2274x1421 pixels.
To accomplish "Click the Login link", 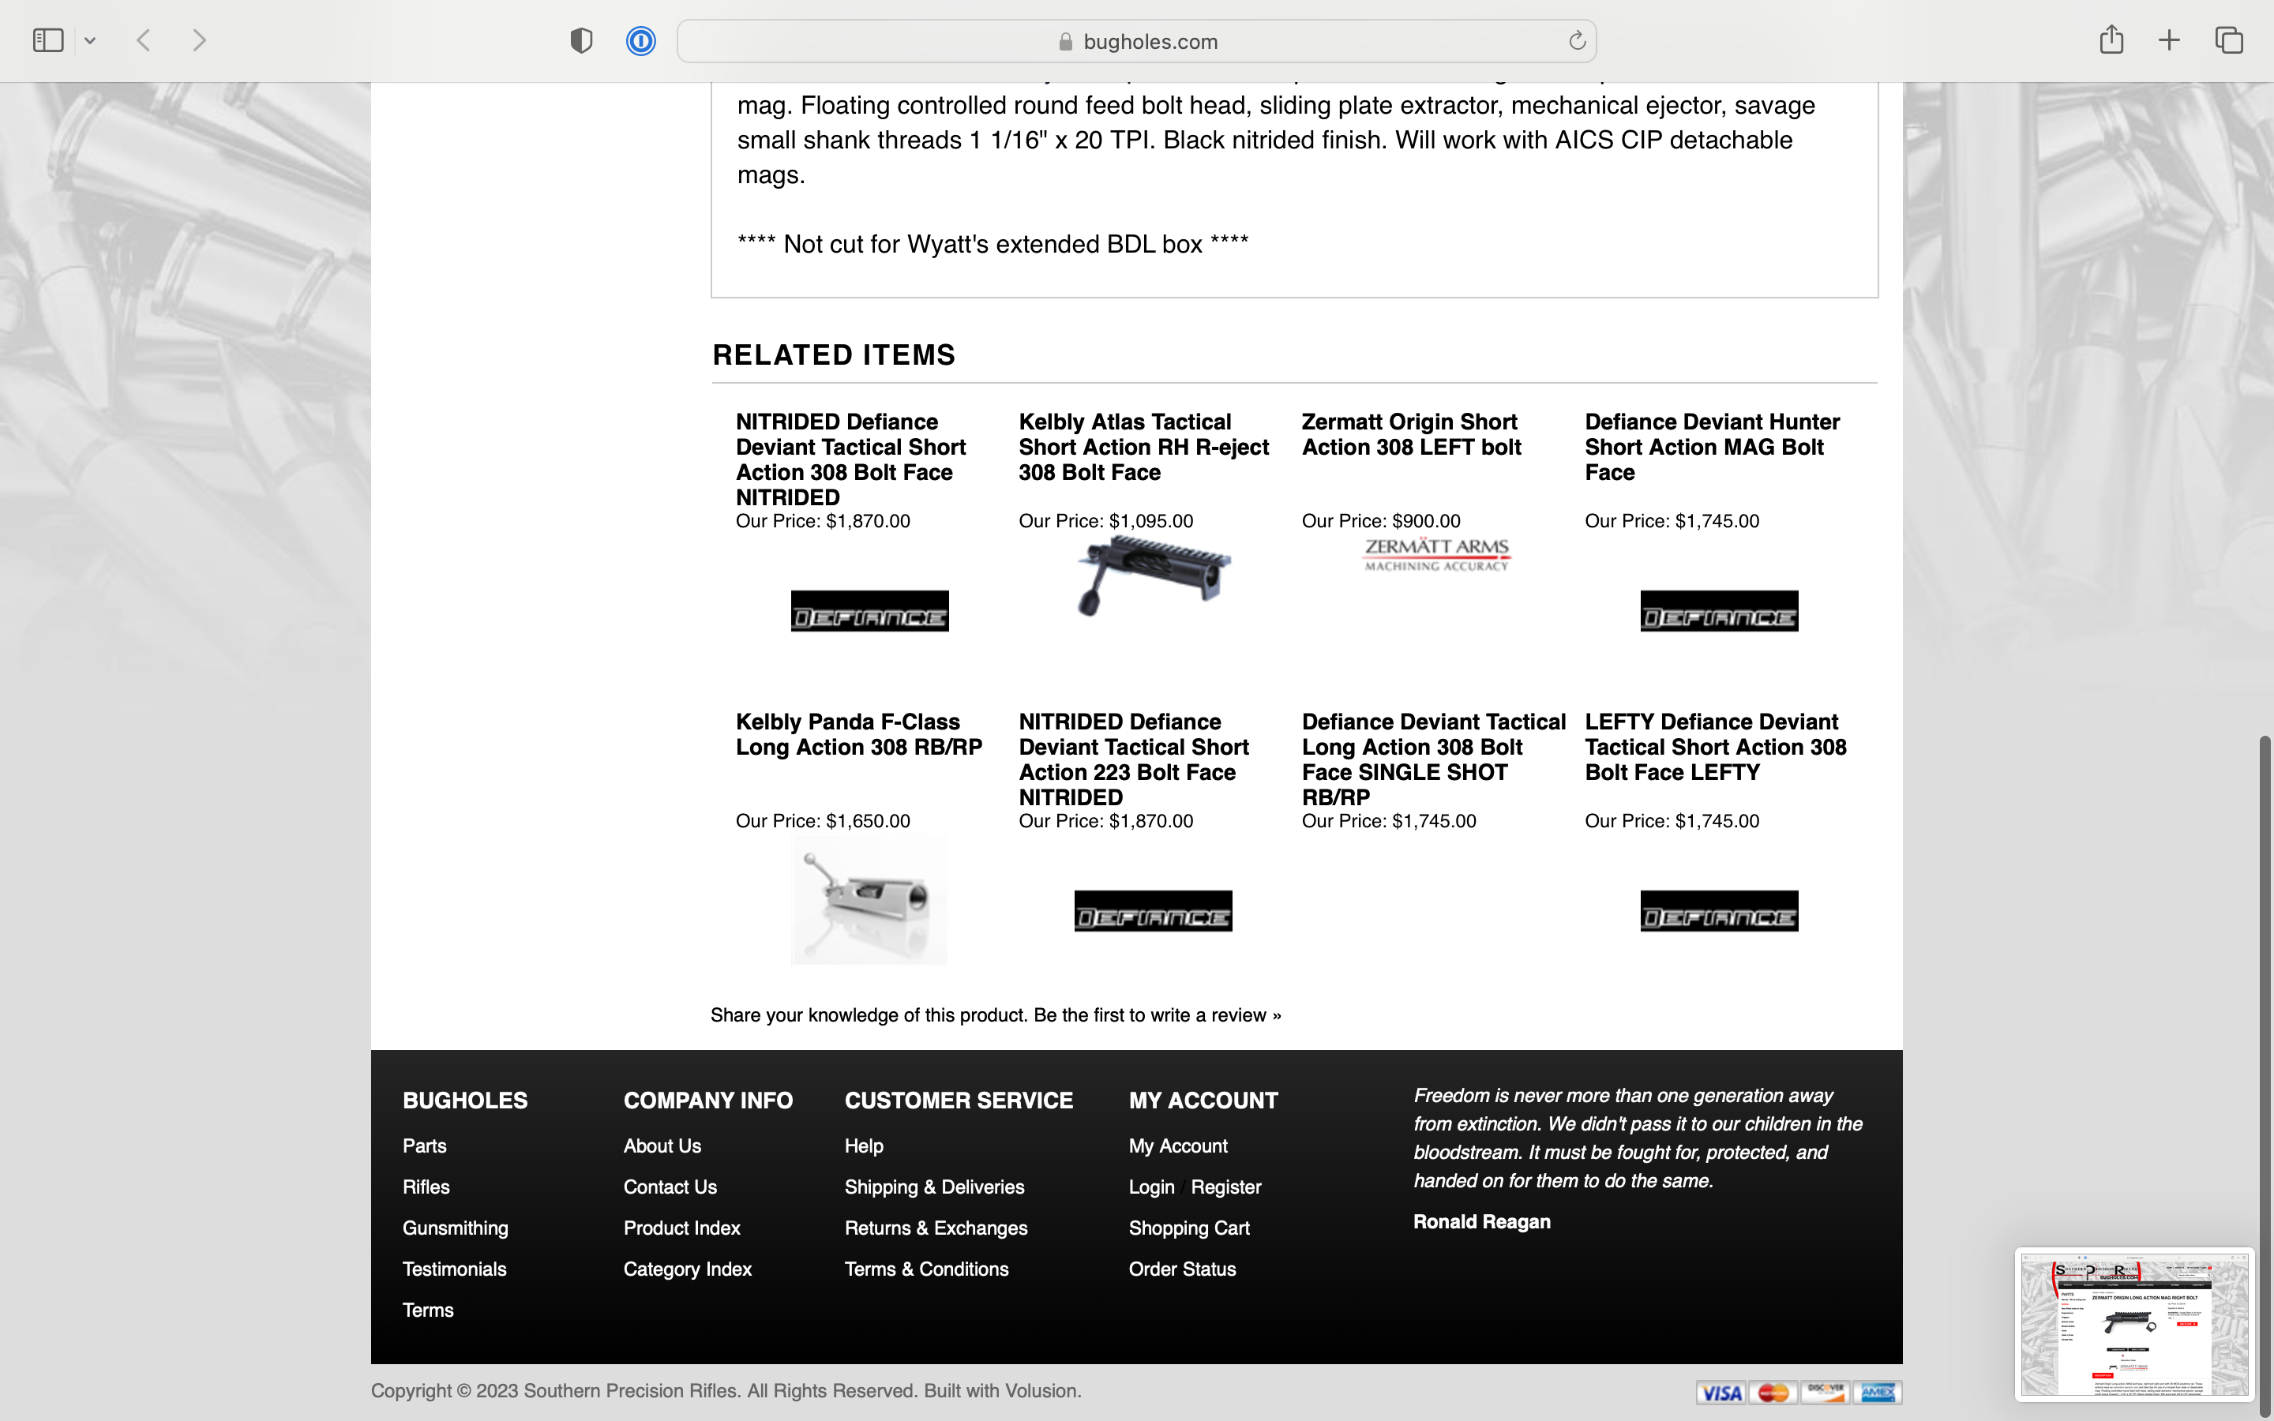I will click(1151, 1187).
